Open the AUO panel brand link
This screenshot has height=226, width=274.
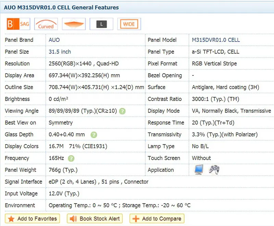tap(54, 40)
